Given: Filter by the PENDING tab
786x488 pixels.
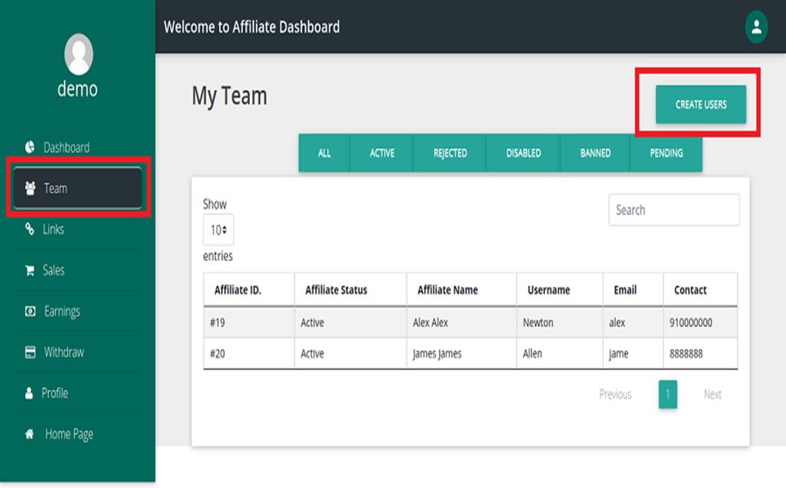Looking at the screenshot, I should (x=666, y=153).
